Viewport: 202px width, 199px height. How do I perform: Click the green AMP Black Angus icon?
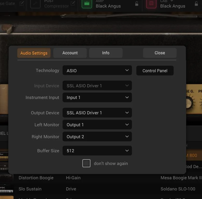[87, 4]
